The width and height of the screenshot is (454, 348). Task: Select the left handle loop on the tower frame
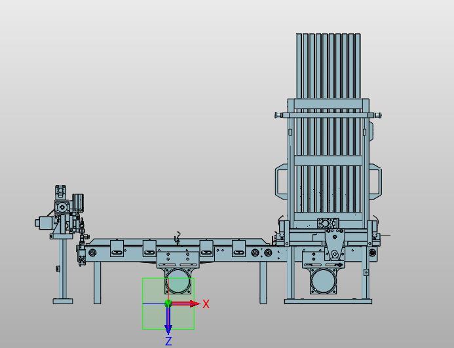pyautogui.click(x=281, y=181)
